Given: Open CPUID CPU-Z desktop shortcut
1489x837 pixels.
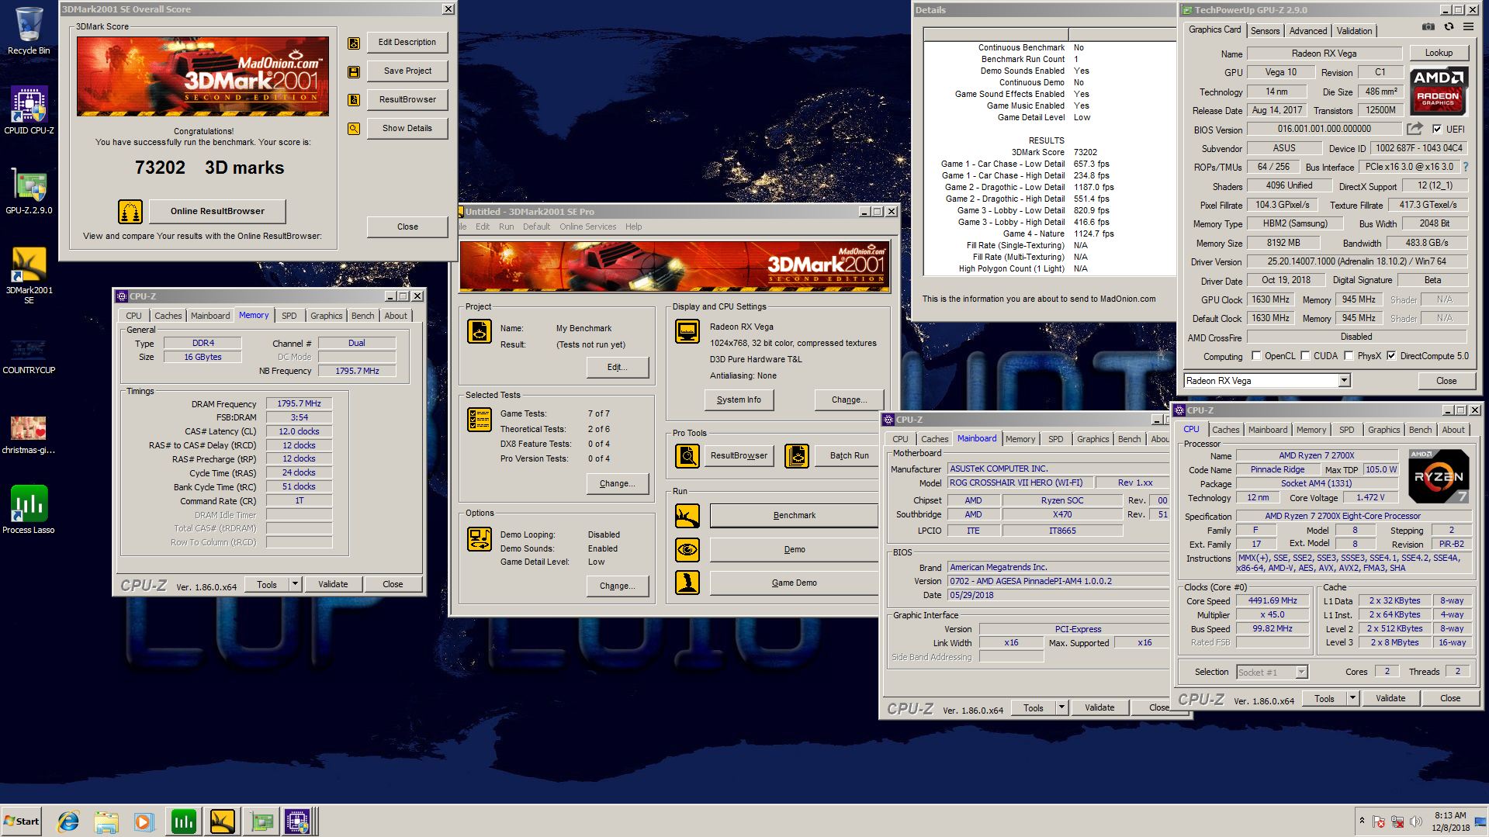Looking at the screenshot, I should tap(29, 110).
